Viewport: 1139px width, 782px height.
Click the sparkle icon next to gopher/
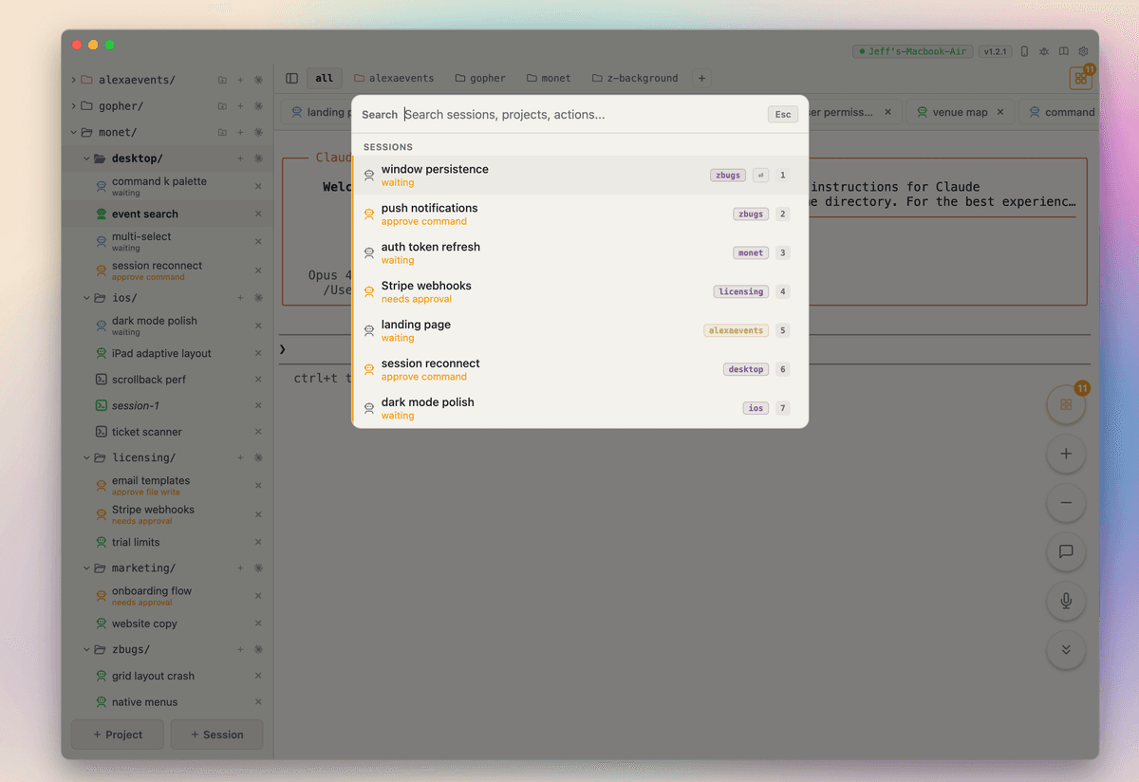pyautogui.click(x=258, y=106)
